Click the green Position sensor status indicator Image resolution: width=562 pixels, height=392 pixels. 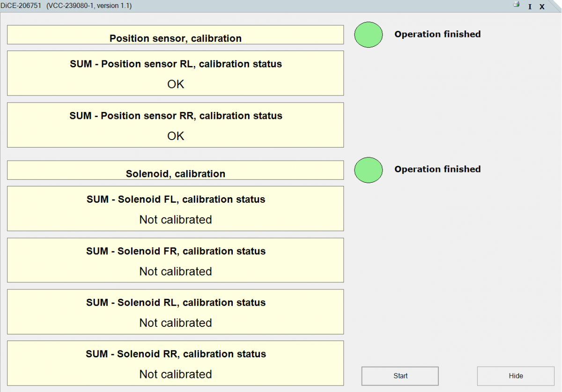369,35
